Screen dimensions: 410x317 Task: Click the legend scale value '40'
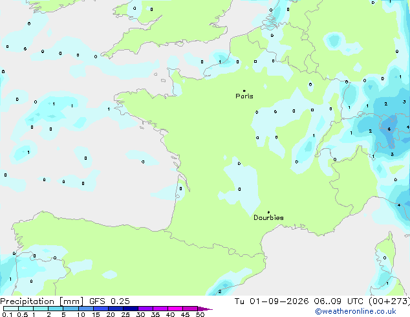[170, 314]
